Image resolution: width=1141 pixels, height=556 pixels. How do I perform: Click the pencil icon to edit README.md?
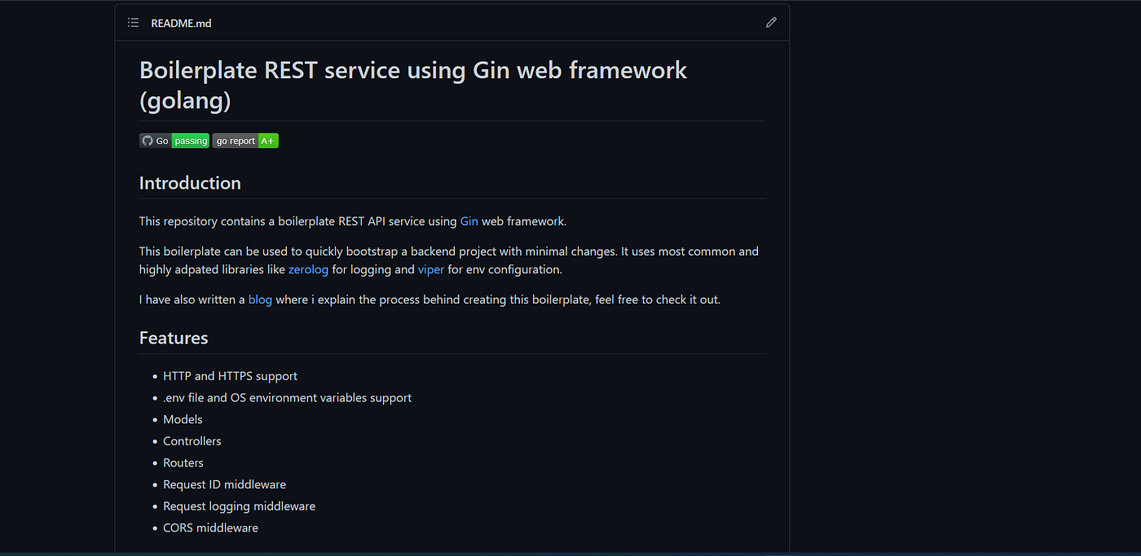771,22
